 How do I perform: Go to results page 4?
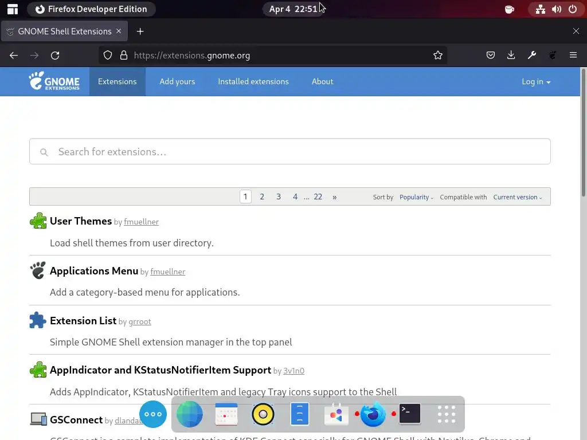pos(295,197)
